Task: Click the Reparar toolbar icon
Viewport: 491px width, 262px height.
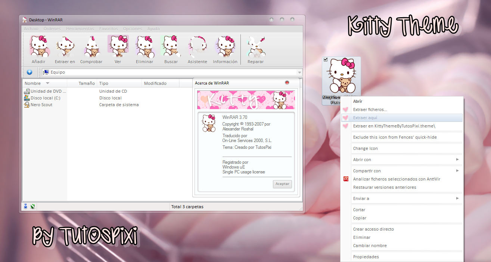Action: click(256, 46)
